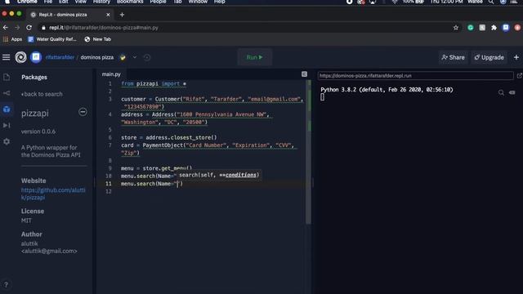The height and width of the screenshot is (294, 523).
Task: Clear the console with the eraser icon
Action: [512, 92]
